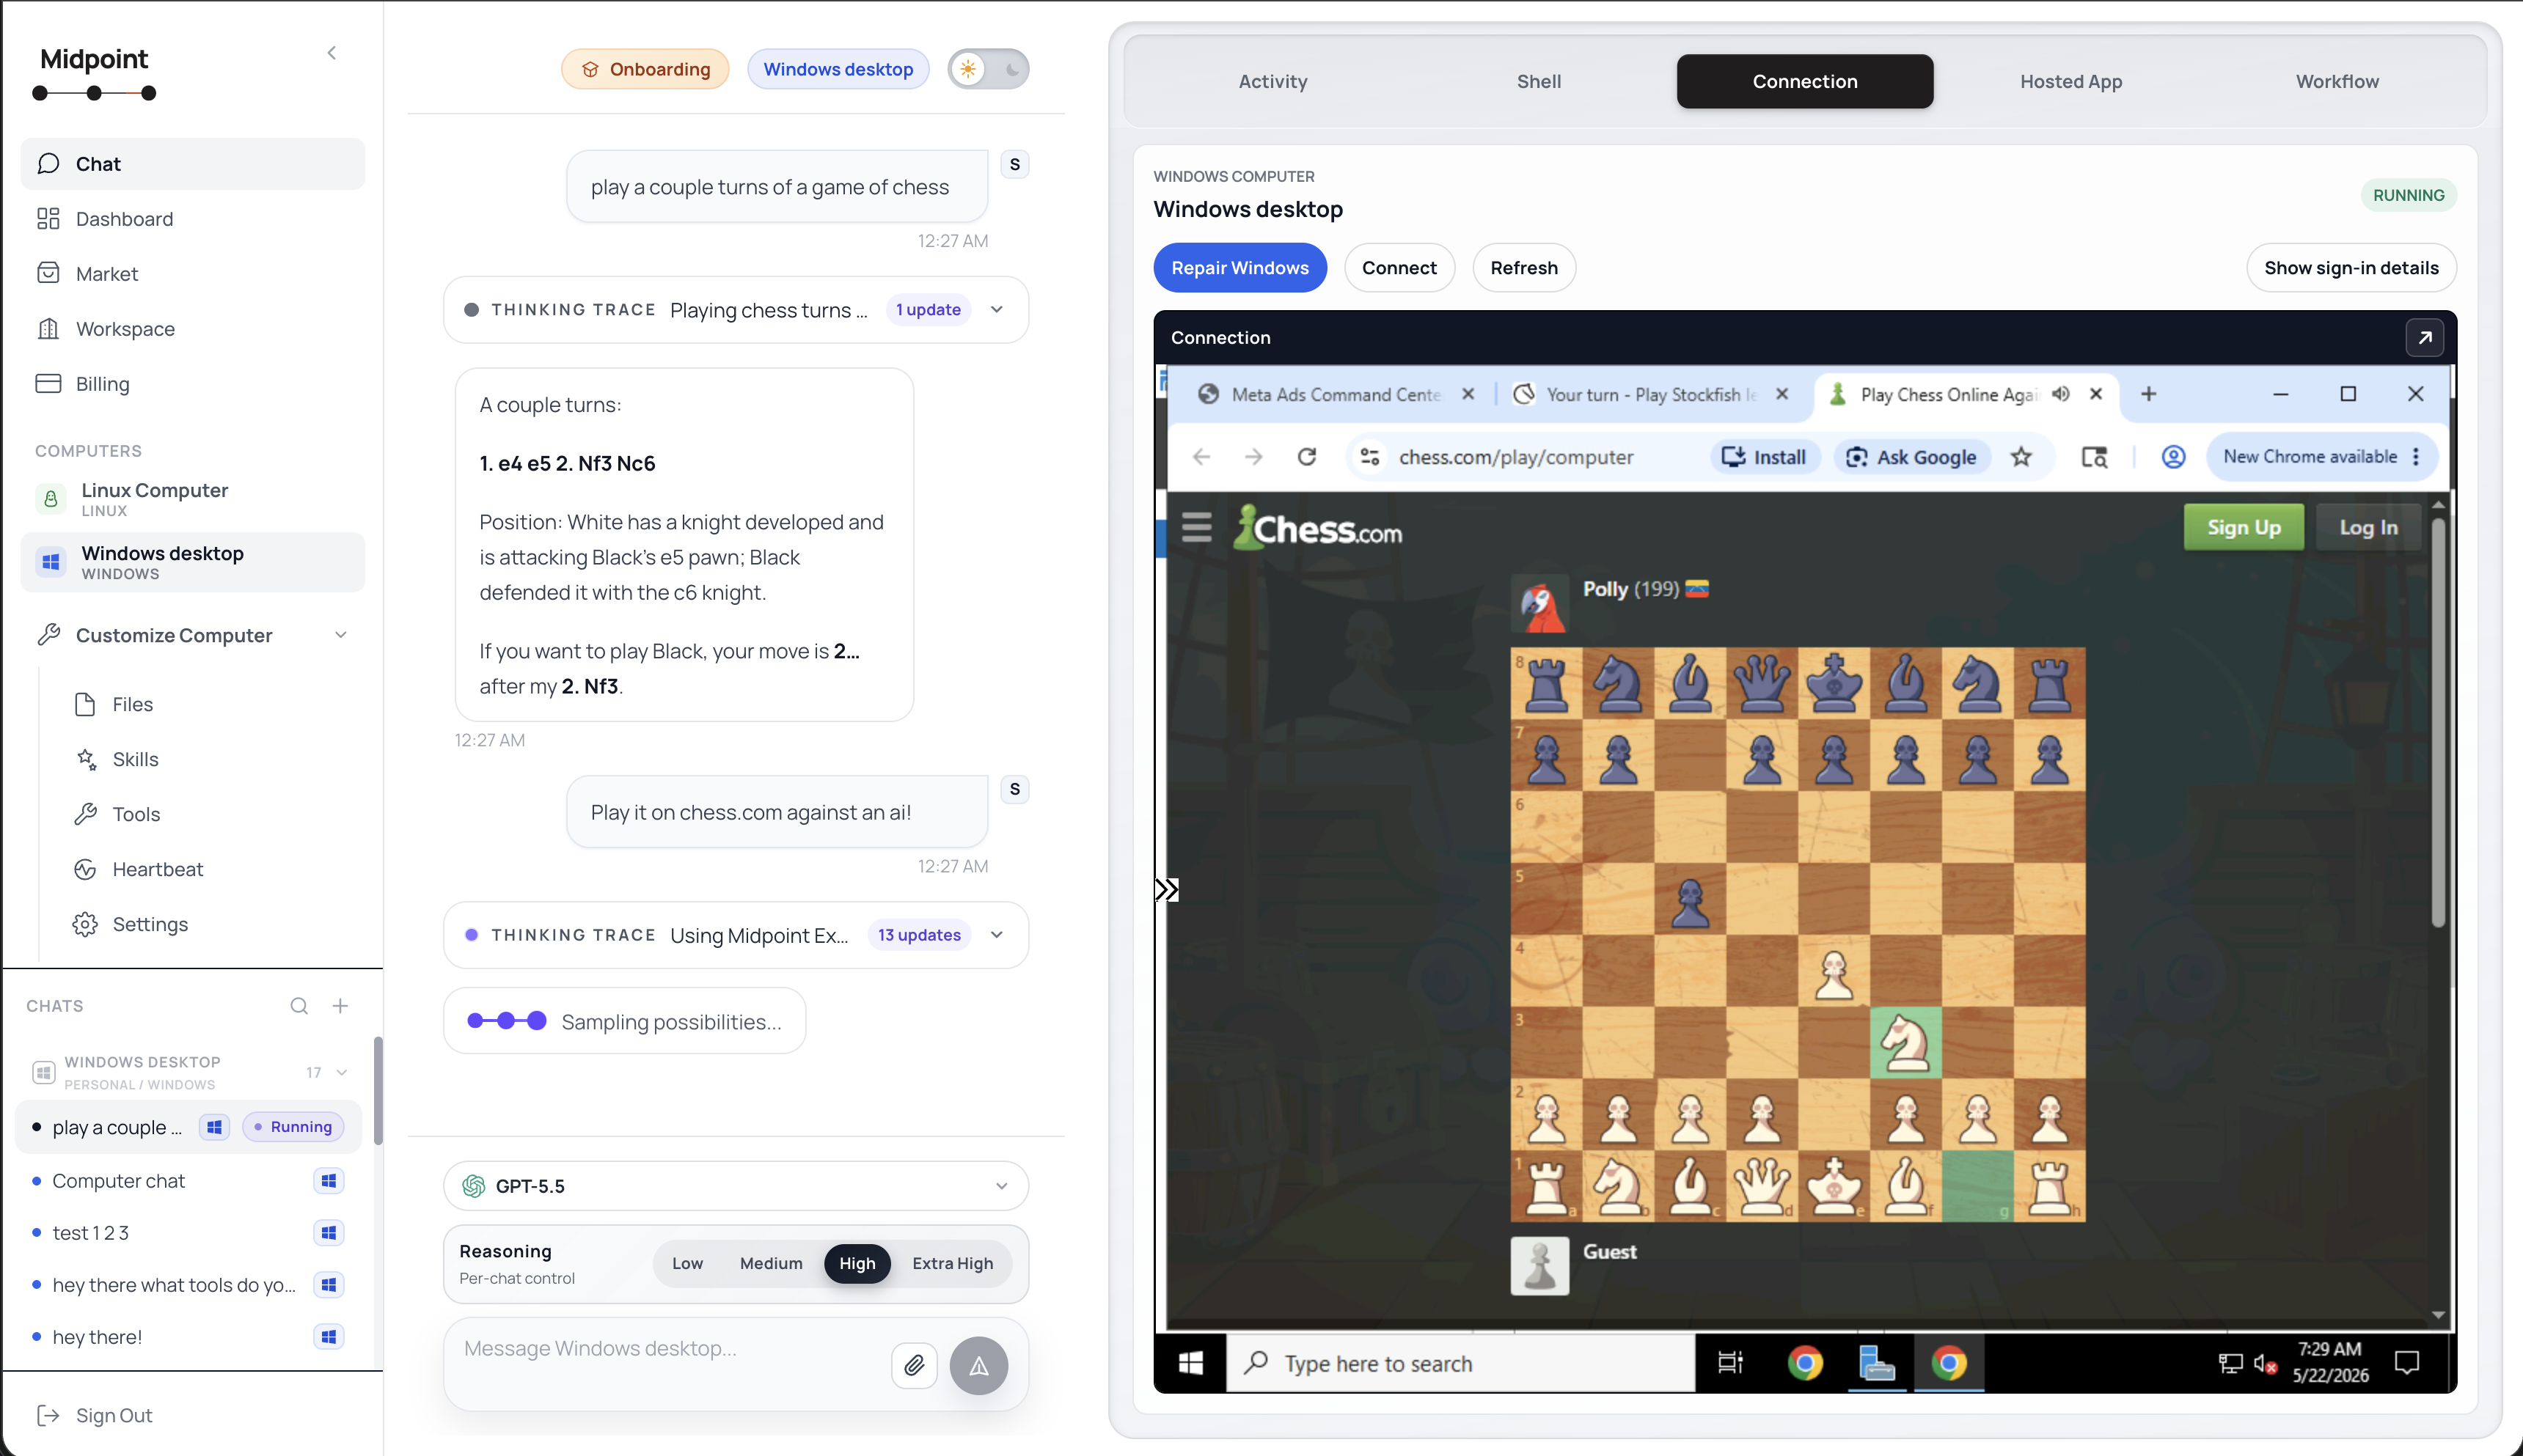Select the black pawn on c5
This screenshot has height=1456, width=2523.
(x=1691, y=899)
